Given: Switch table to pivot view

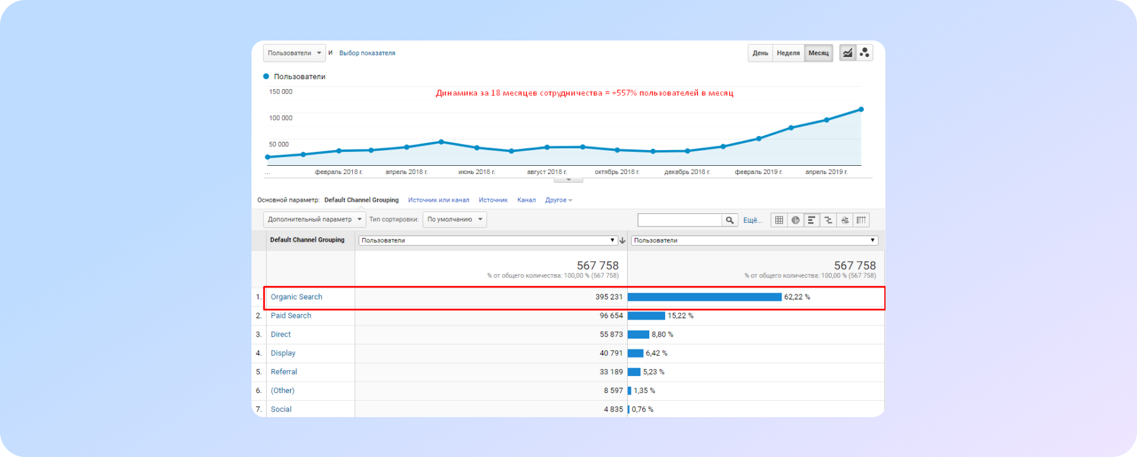Looking at the screenshot, I should (861, 220).
